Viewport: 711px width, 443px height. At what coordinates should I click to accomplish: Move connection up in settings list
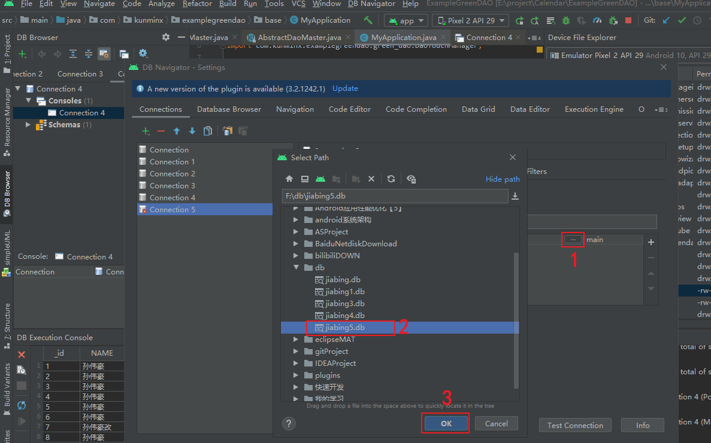[x=176, y=131]
